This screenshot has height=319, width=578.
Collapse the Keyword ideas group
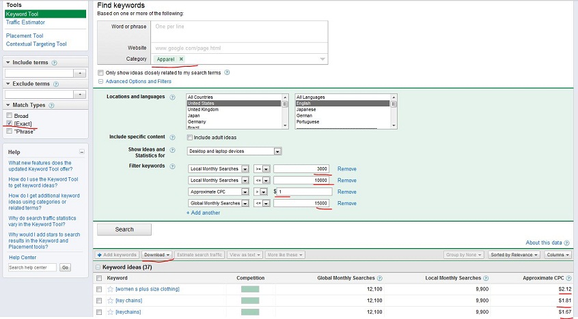[98, 267]
